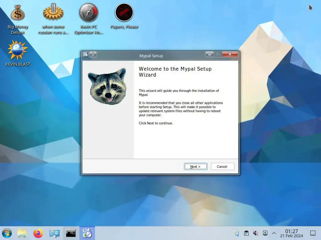Open Firefox from the taskbar
The width and height of the screenshot is (321, 240).
38,233
